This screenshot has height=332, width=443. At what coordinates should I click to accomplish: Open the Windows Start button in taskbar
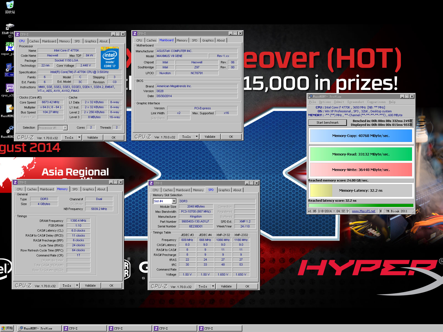[x=7, y=328]
